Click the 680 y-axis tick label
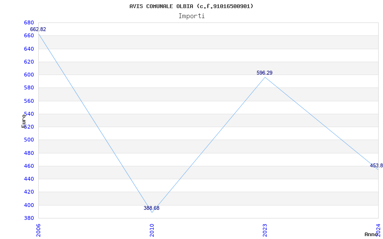Image resolution: width=383 pixels, height=239 pixels. [x=29, y=22]
